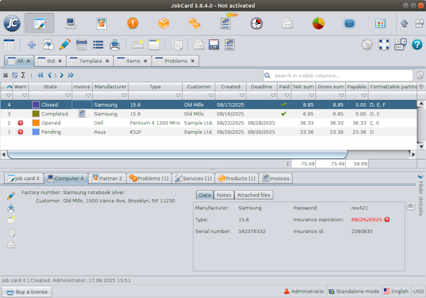The width and height of the screenshot is (426, 298).
Task: Click Standalone mode status entry
Action: click(x=354, y=291)
